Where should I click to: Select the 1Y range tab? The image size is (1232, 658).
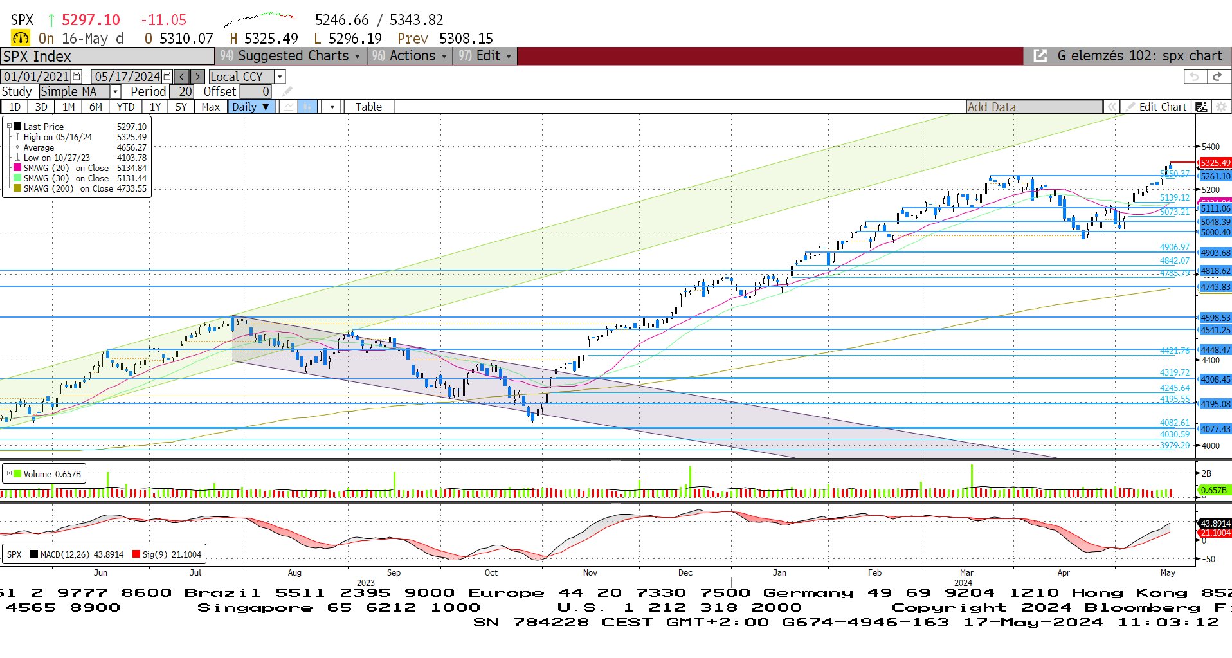click(x=155, y=107)
